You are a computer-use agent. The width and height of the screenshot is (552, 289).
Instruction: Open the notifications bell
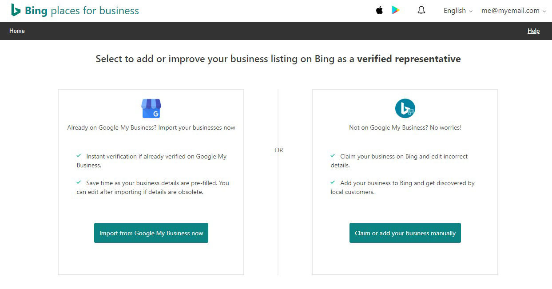coord(421,10)
